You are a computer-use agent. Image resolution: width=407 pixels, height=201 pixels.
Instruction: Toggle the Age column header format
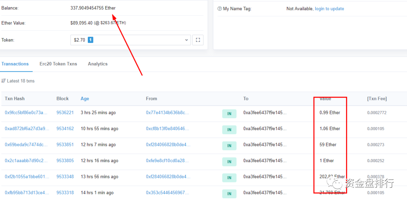click(x=85, y=99)
